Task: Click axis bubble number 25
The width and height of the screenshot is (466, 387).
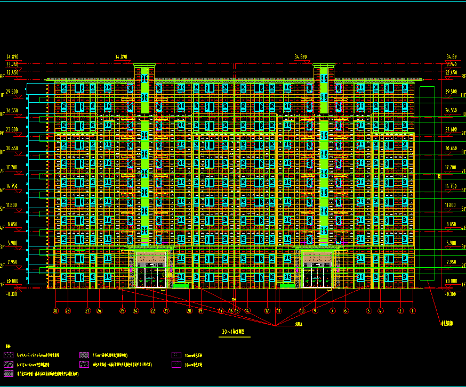Action: tap(122, 310)
